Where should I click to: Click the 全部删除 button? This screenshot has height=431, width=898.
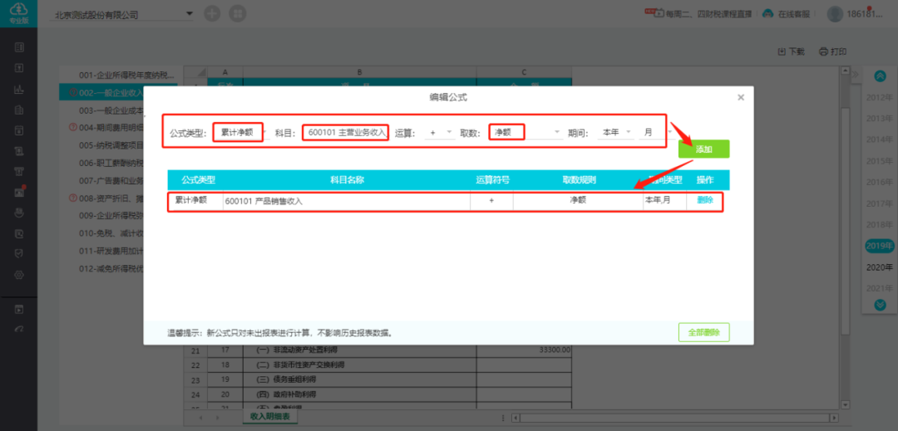click(x=704, y=332)
